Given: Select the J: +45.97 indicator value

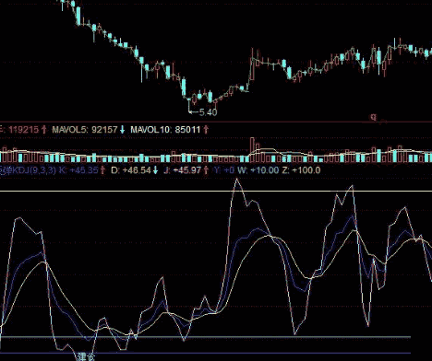Looking at the screenshot, I should 183,170.
